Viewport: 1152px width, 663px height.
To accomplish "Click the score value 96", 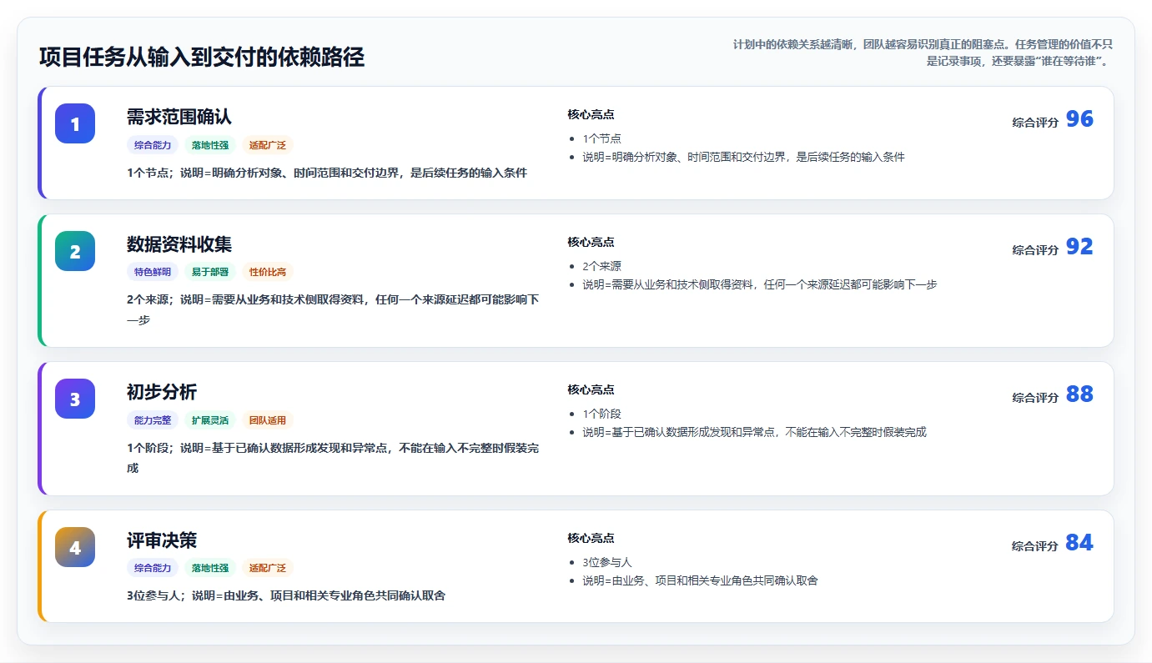I will [1079, 119].
